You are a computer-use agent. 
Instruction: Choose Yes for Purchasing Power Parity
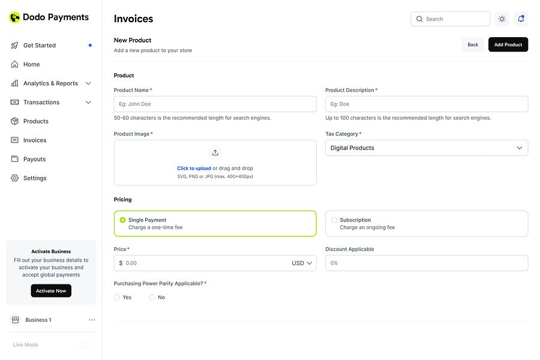click(117, 298)
